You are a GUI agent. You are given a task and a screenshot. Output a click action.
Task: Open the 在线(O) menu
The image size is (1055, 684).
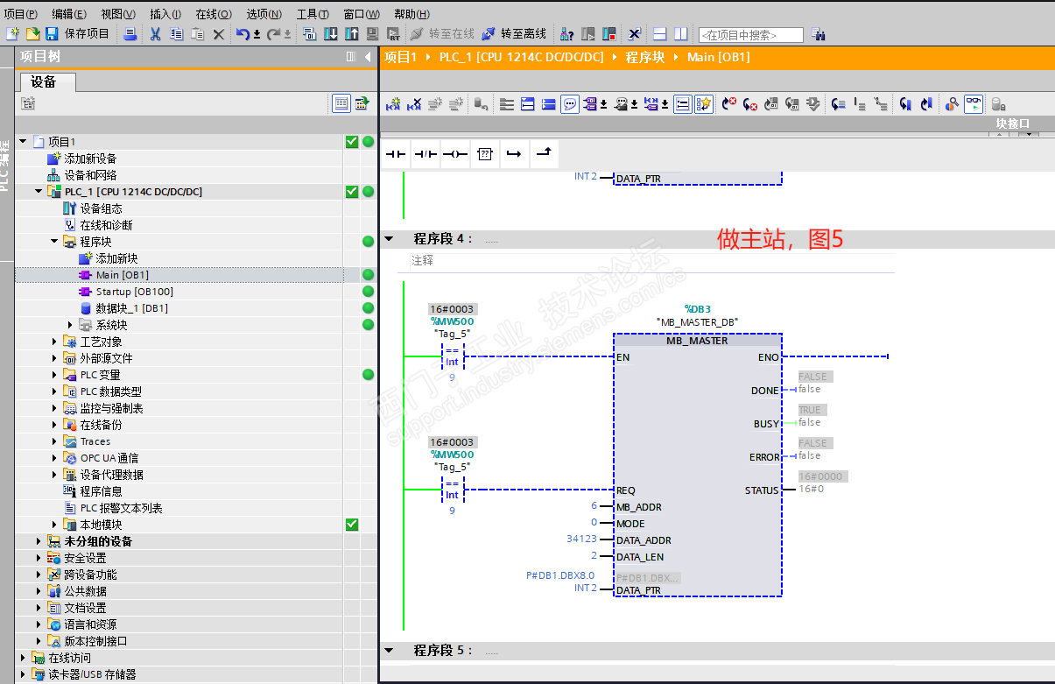click(x=213, y=14)
